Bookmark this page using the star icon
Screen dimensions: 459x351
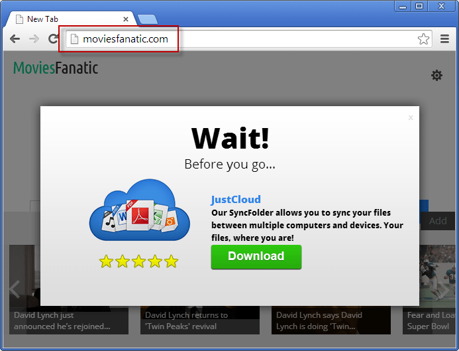[x=423, y=38]
